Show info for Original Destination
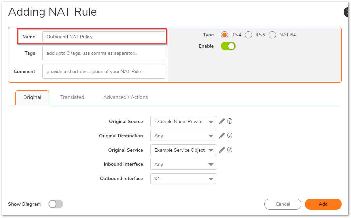The width and height of the screenshot is (351, 218). coord(230,136)
